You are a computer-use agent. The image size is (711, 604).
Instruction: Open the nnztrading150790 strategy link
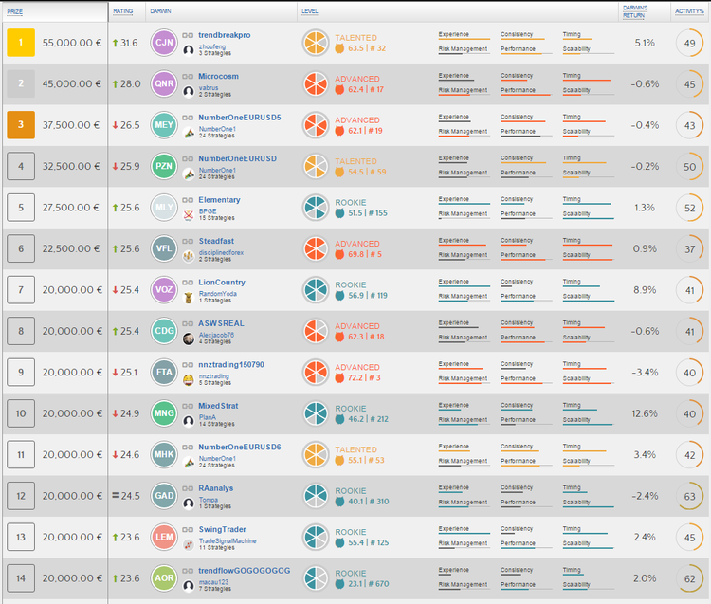(x=231, y=364)
